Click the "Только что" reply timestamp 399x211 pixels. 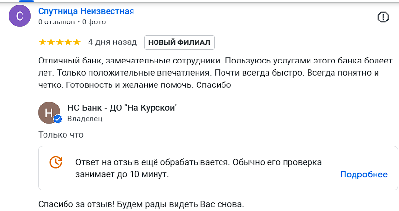pyautogui.click(x=61, y=135)
